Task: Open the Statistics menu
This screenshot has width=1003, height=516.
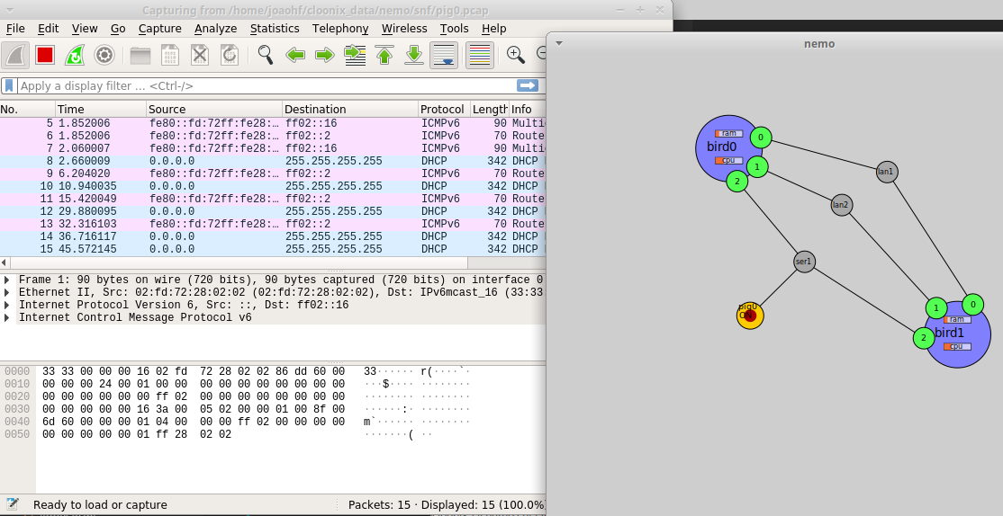Action: (x=275, y=28)
